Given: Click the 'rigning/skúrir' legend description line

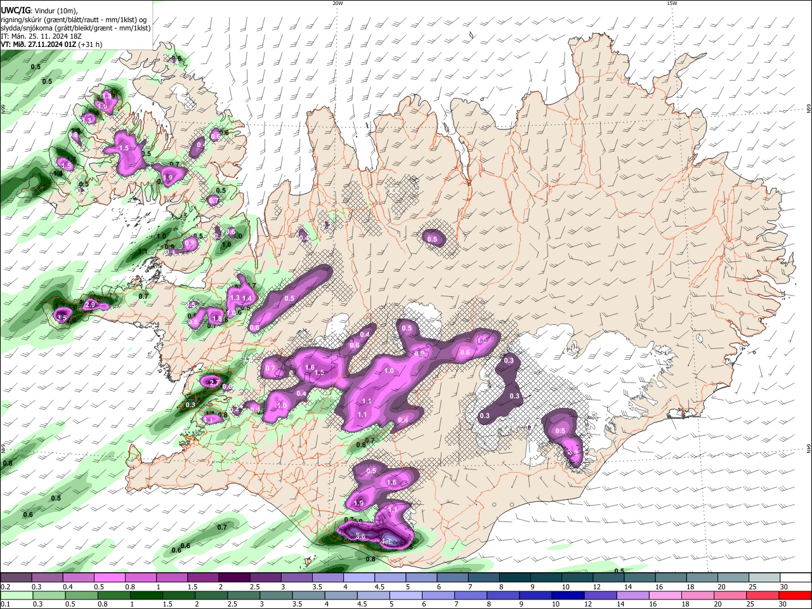Looking at the screenshot, I should [x=74, y=20].
